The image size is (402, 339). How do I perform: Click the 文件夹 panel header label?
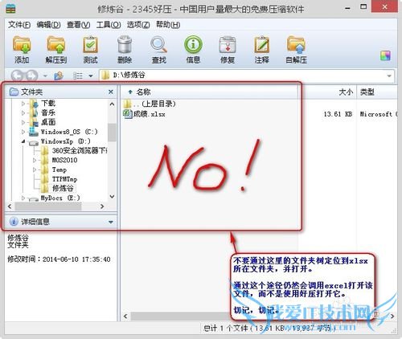[32, 92]
